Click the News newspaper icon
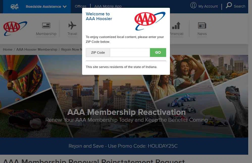252x163 pixels. [202, 25]
